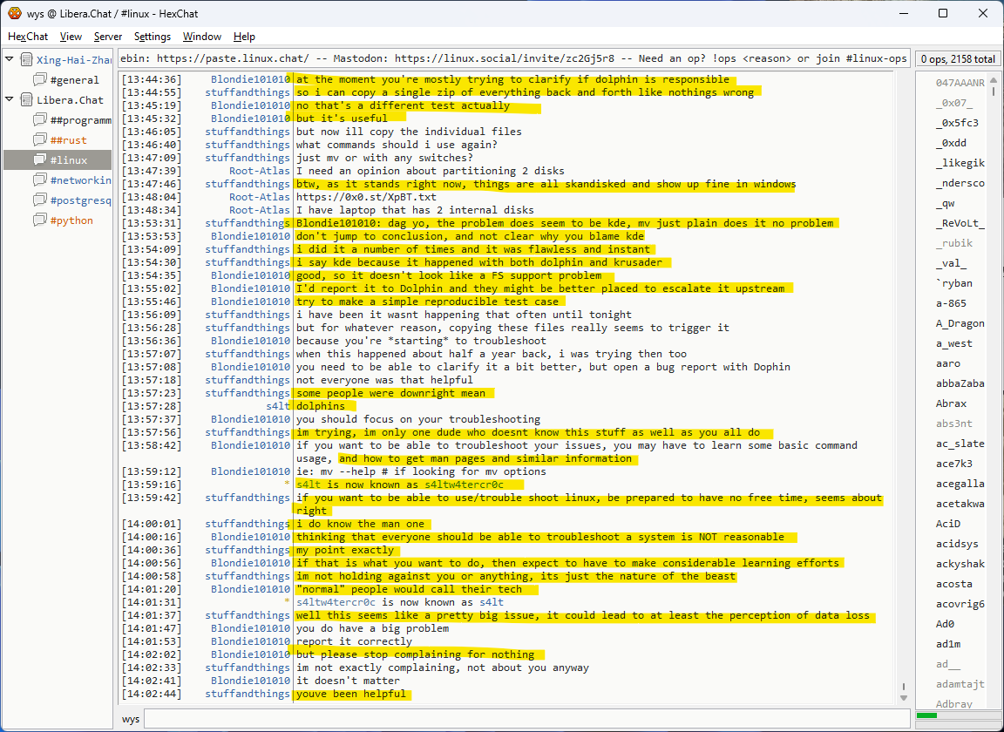This screenshot has height=732, width=1004.
Task: Focus the message input box
Action: [523, 719]
